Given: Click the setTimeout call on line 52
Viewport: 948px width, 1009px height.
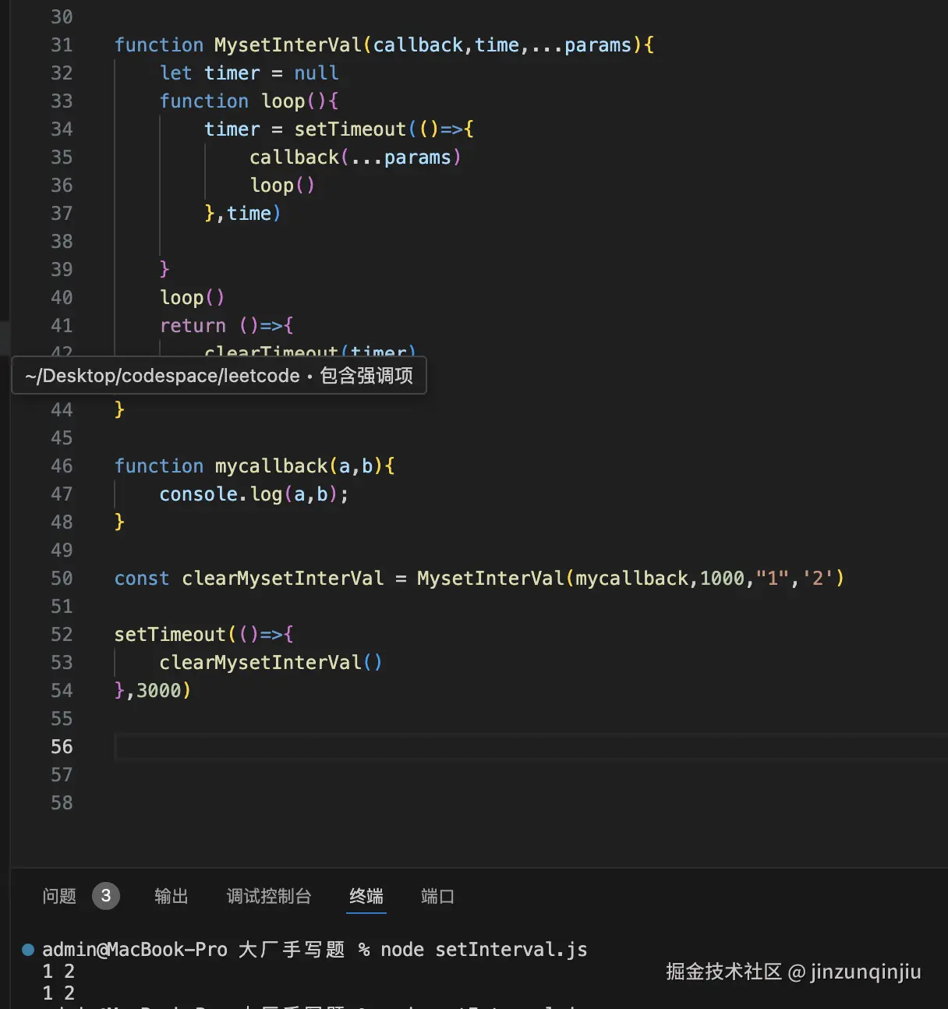Looking at the screenshot, I should (168, 634).
